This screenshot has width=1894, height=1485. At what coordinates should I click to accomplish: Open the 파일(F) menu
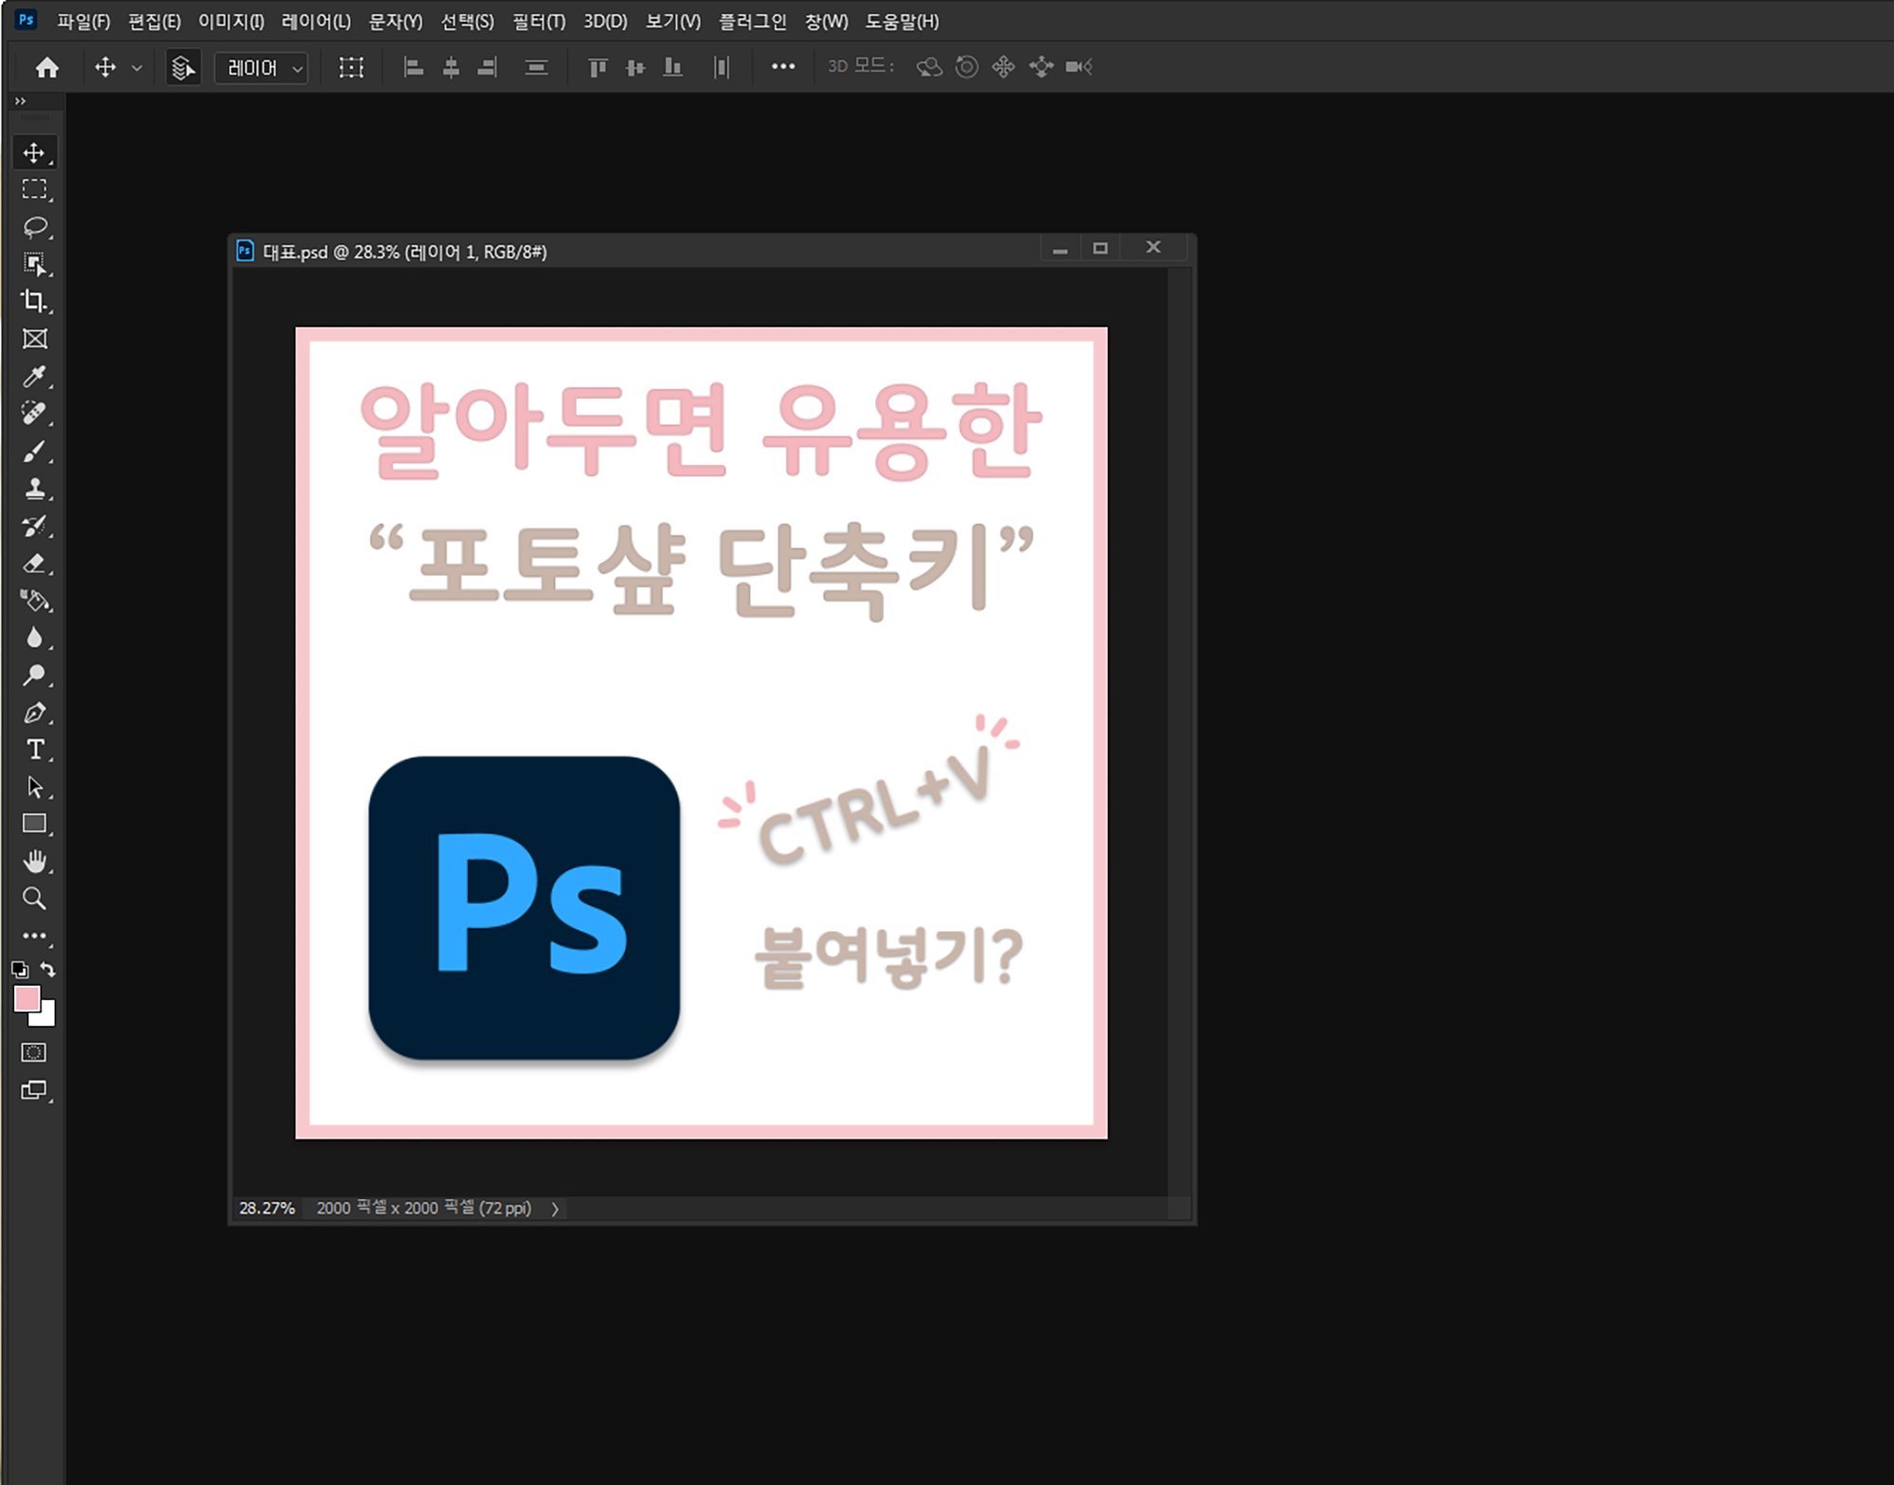83,22
